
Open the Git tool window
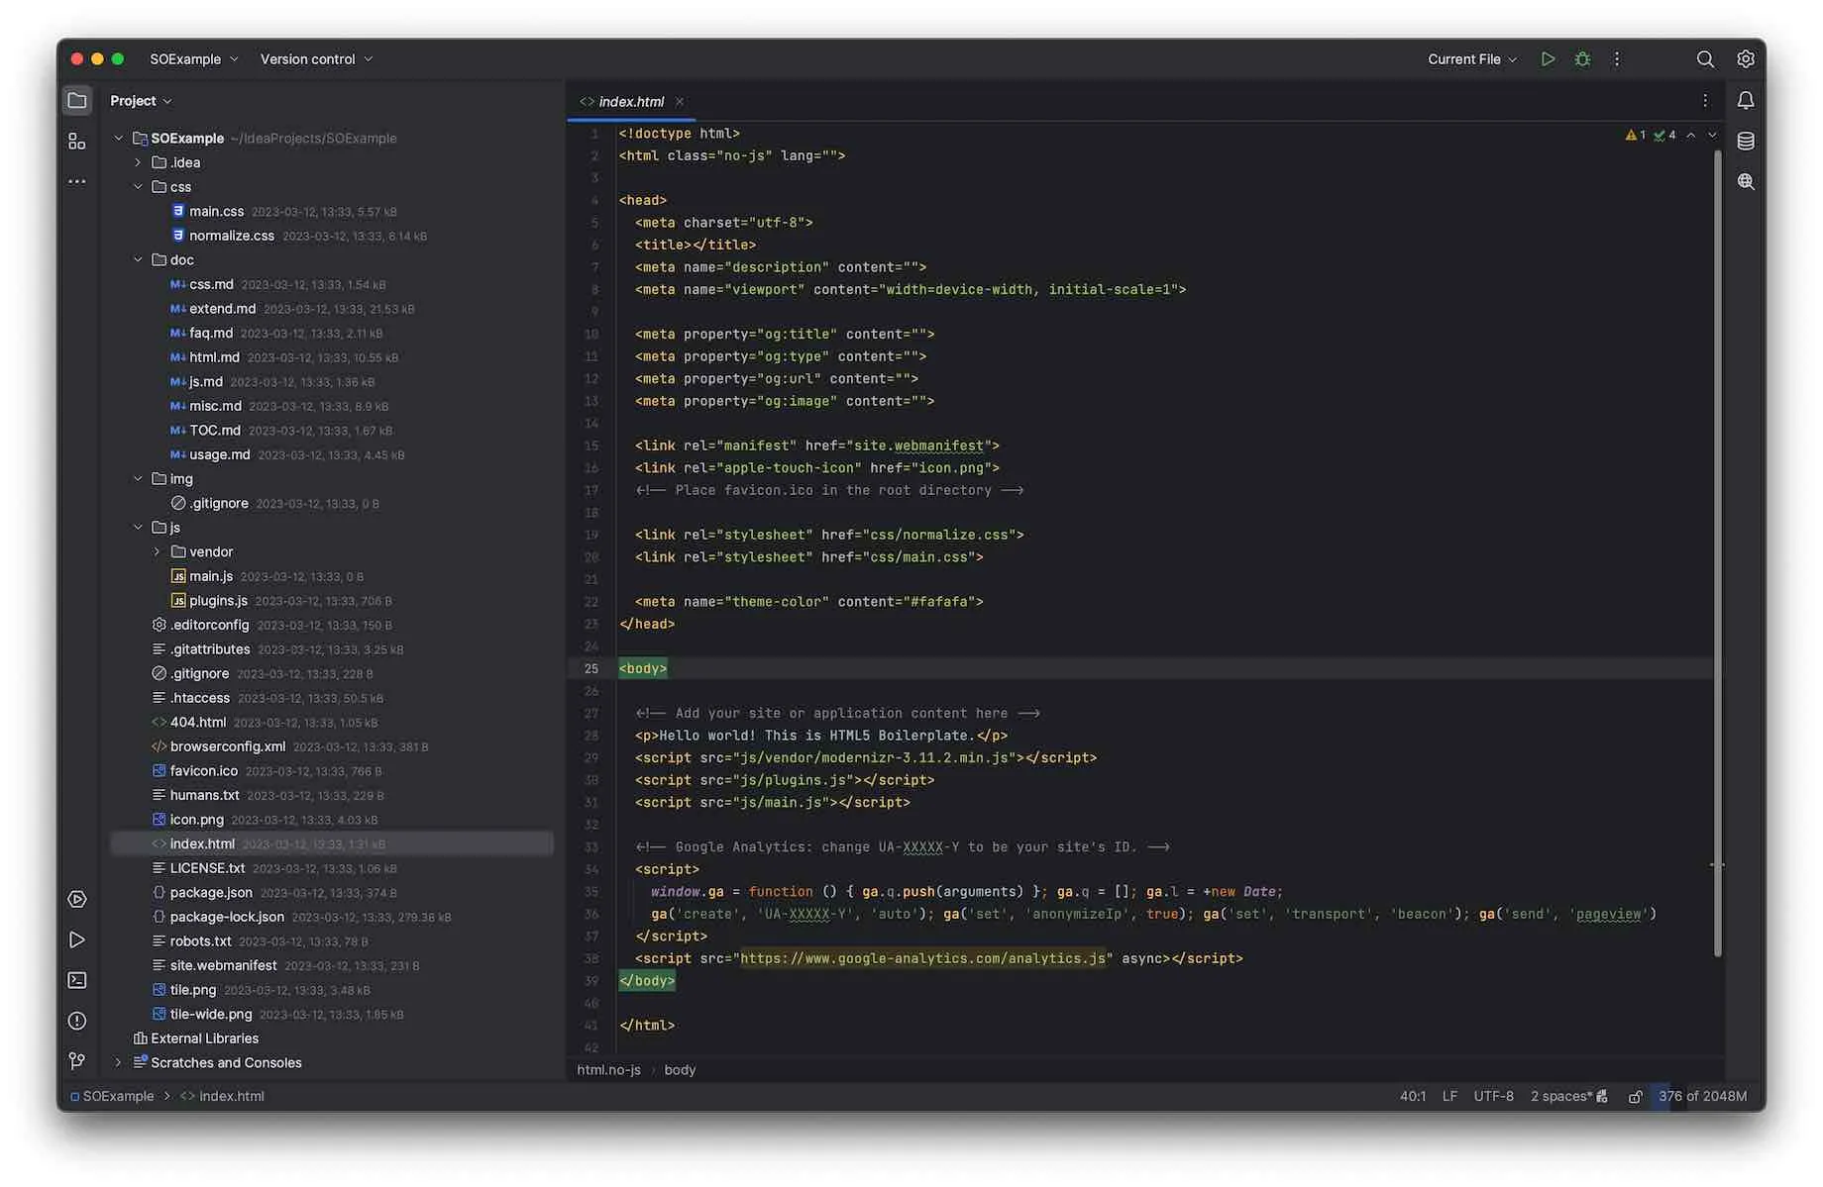(x=77, y=1061)
